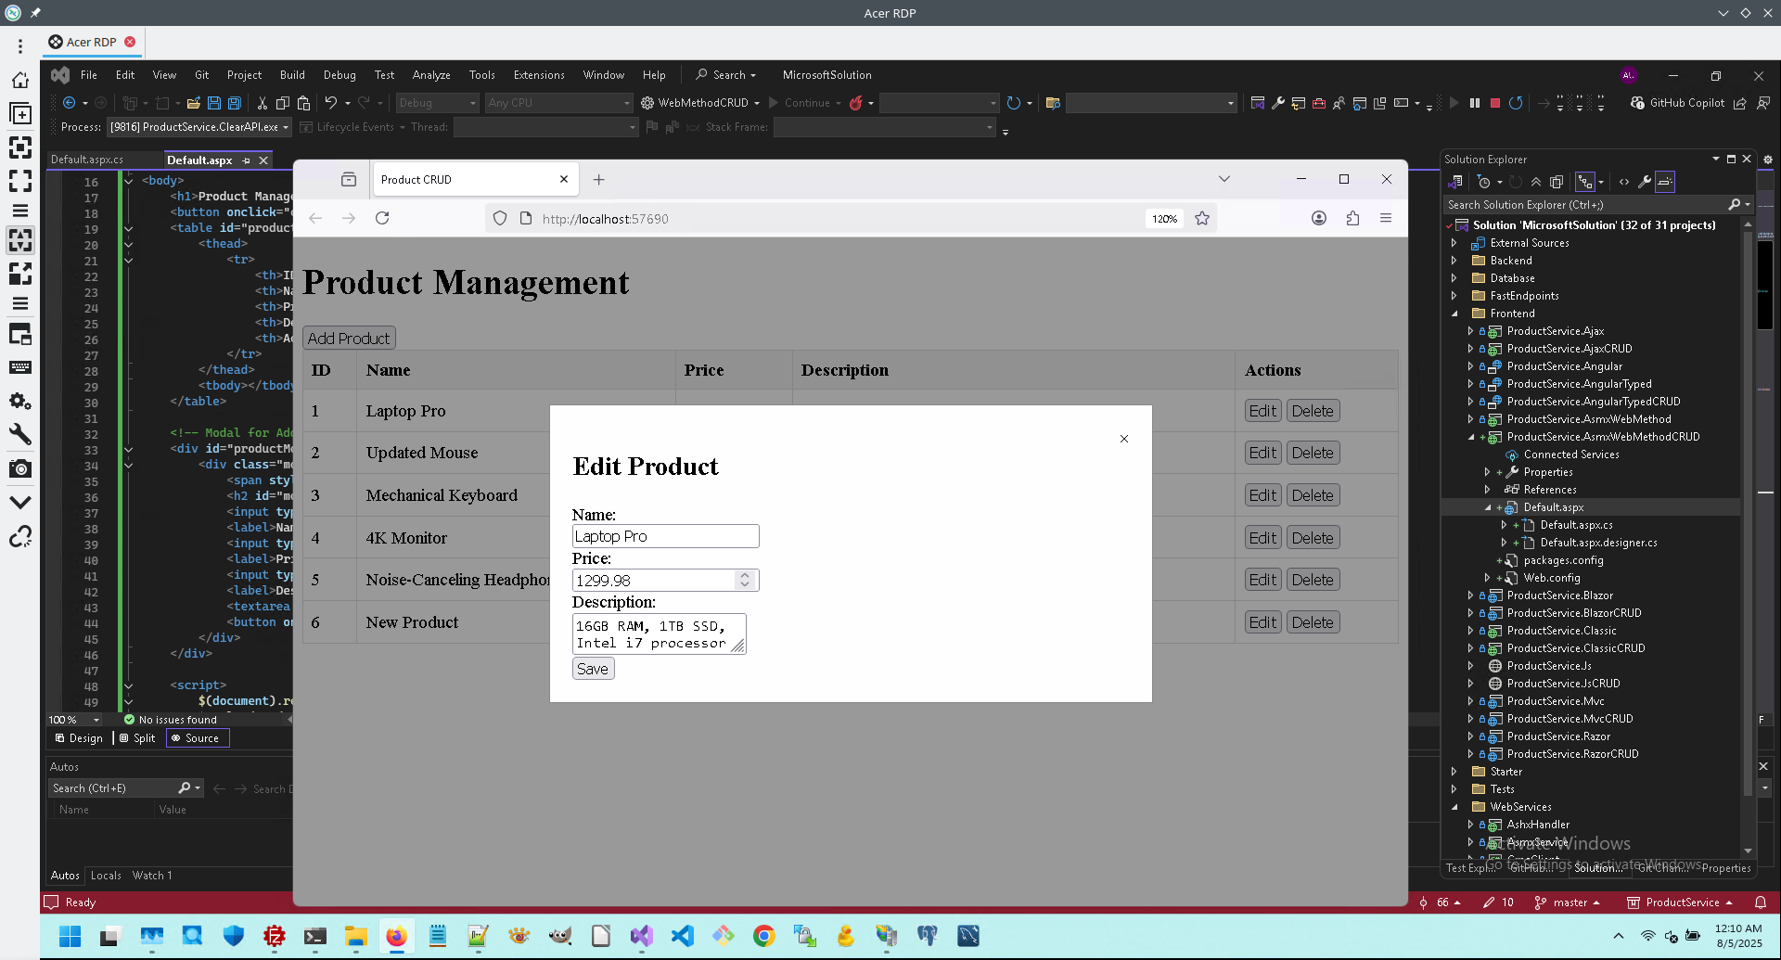The width and height of the screenshot is (1781, 960).
Task: Select ProductService.Blazor project in Solution Explorer
Action: tap(1559, 595)
